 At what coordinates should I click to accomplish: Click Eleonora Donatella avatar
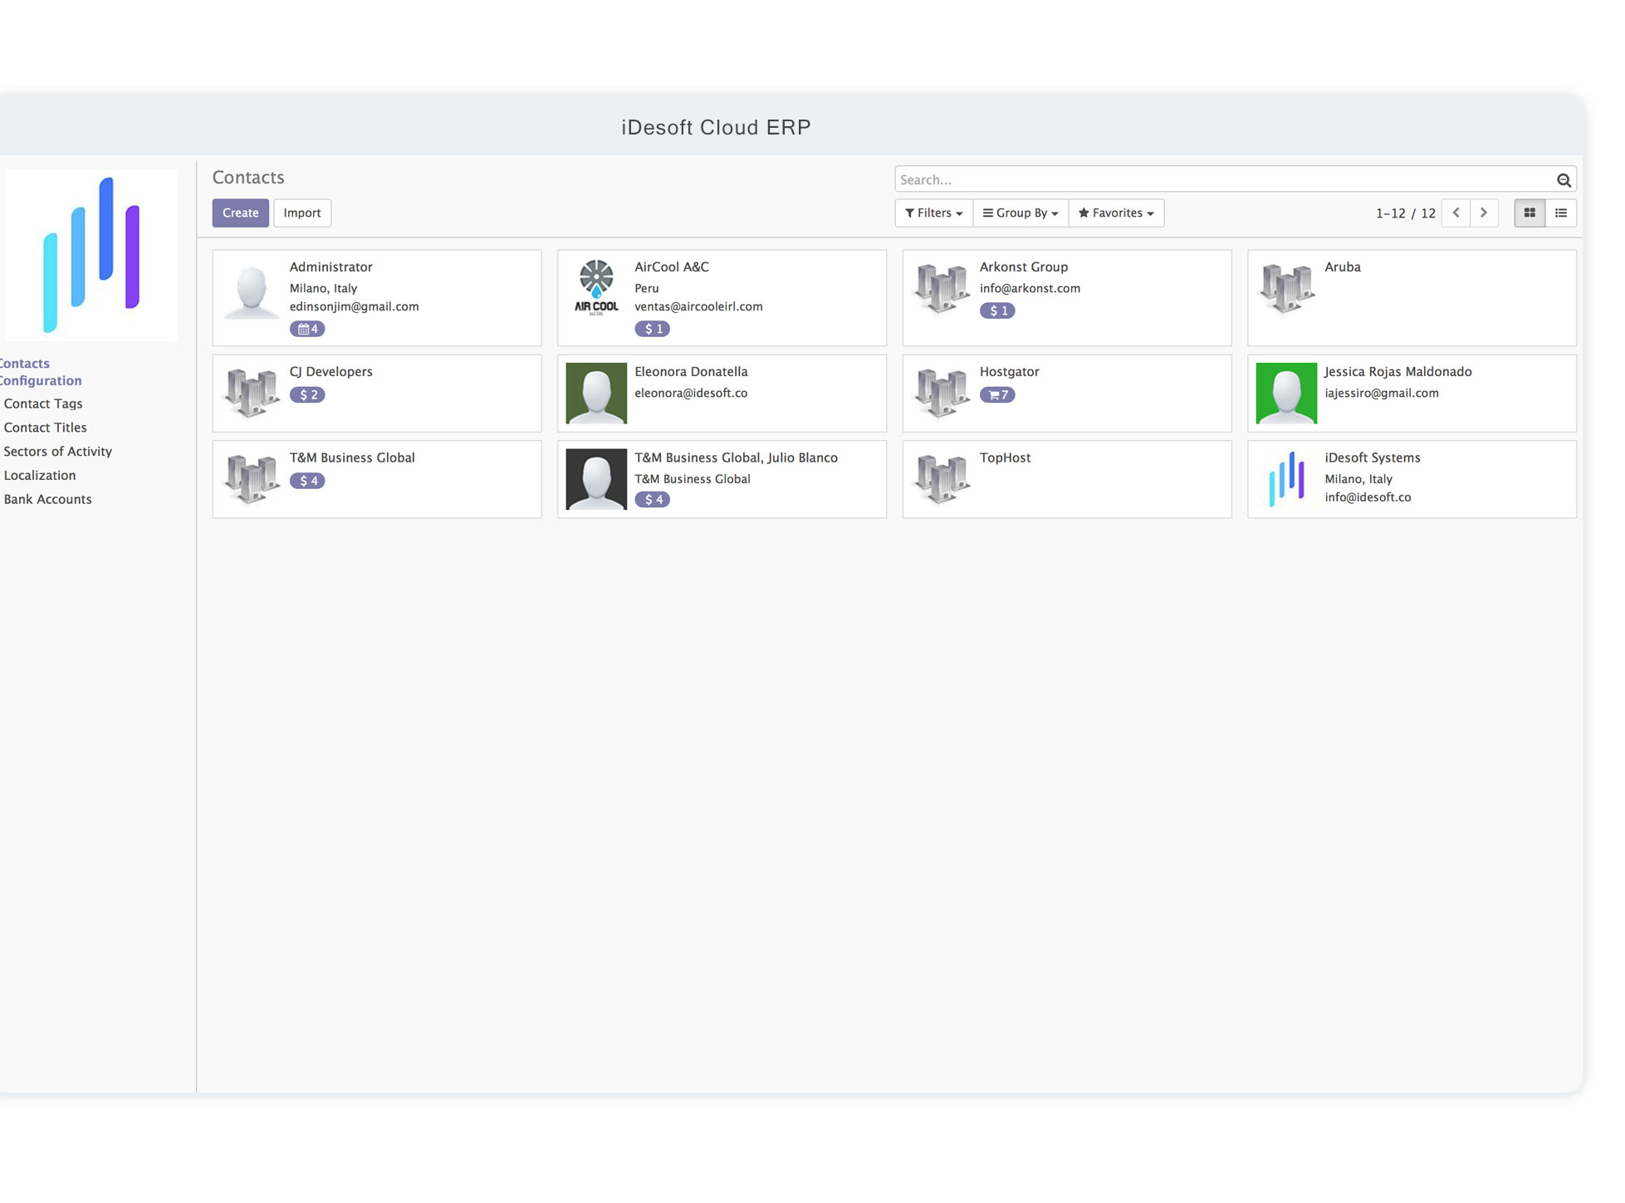pyautogui.click(x=596, y=394)
